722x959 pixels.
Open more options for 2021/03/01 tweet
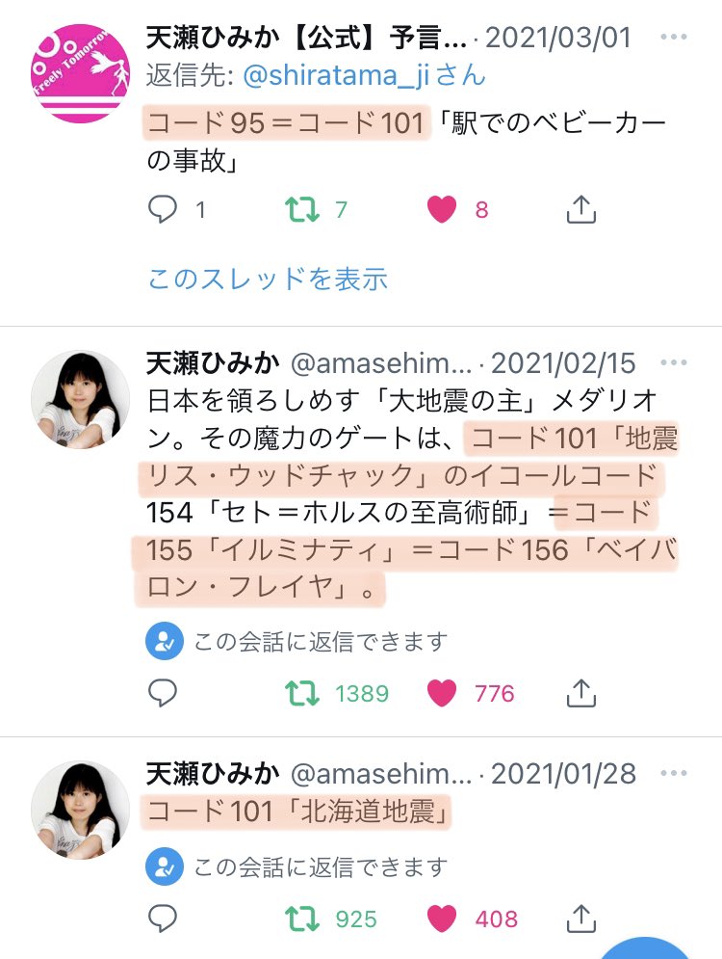coord(674,37)
